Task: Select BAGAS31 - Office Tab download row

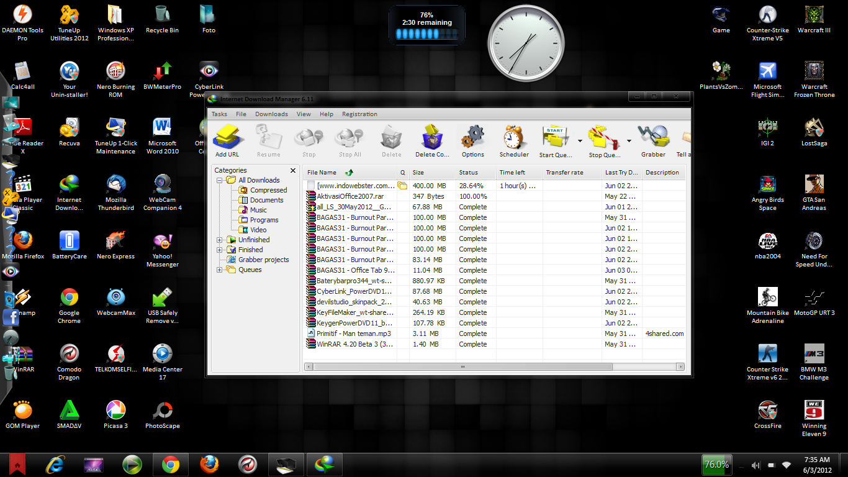Action: coord(495,270)
